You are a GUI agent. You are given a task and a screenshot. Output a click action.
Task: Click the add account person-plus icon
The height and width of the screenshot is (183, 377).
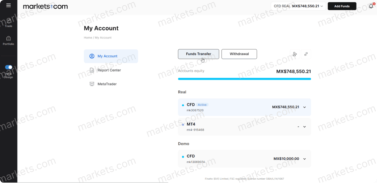295,54
